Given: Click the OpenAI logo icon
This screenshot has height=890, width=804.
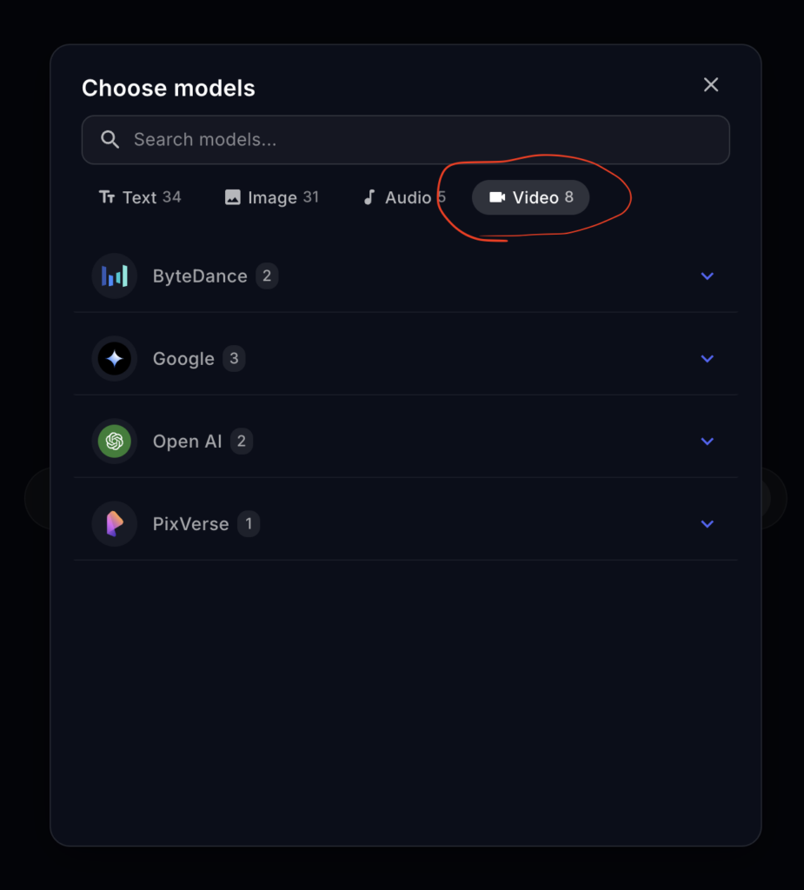Looking at the screenshot, I should pos(115,442).
